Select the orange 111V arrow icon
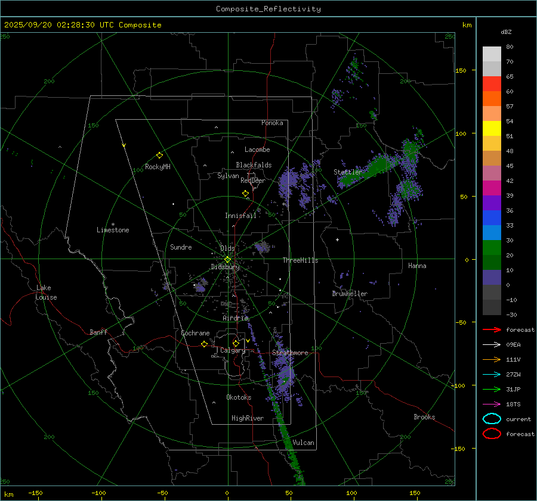The image size is (537, 501). click(x=492, y=359)
